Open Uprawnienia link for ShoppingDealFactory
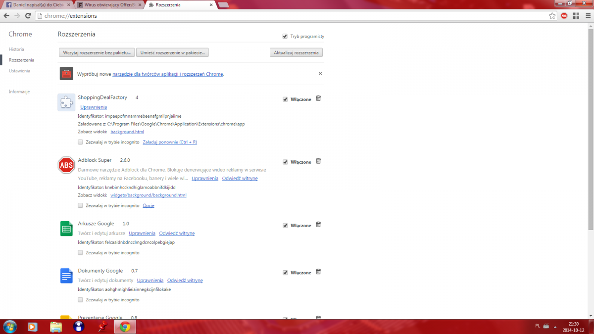Viewport: 594px width, 334px height. [94, 107]
